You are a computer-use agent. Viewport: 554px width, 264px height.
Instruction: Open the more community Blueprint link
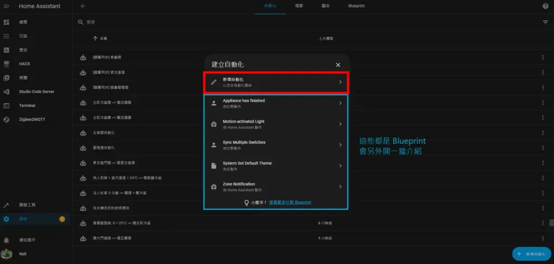[x=294, y=202]
